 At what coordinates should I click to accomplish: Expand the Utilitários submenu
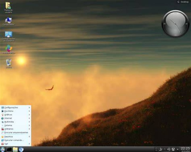(16, 129)
